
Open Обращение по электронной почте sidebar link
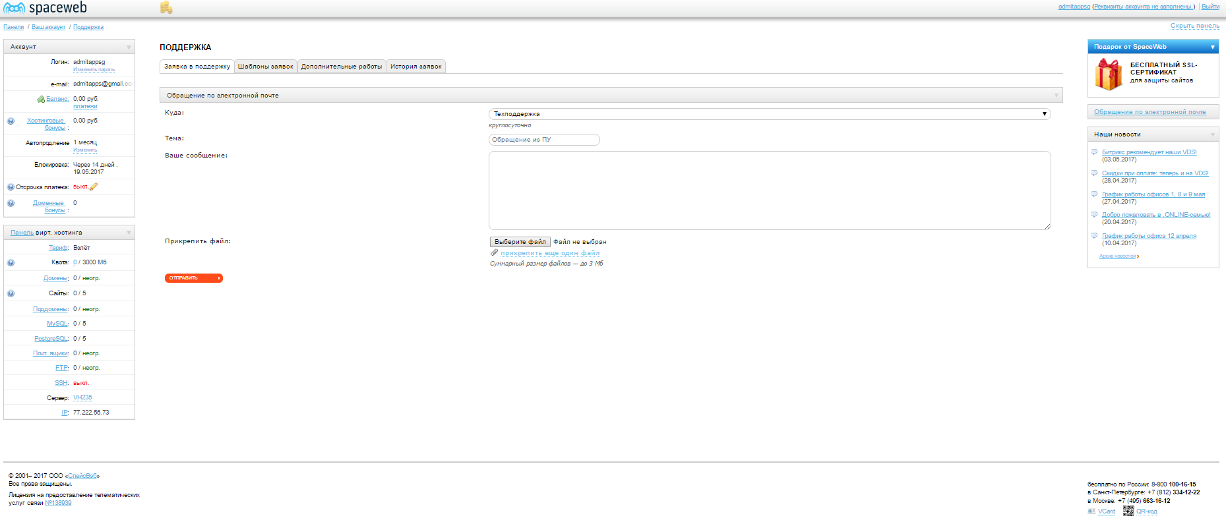(x=1150, y=112)
